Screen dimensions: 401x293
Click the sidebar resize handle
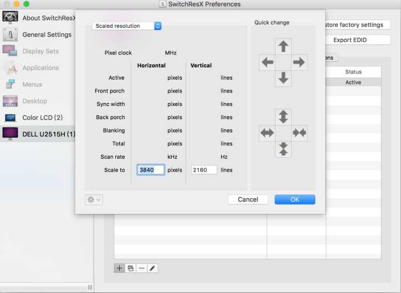point(90,287)
